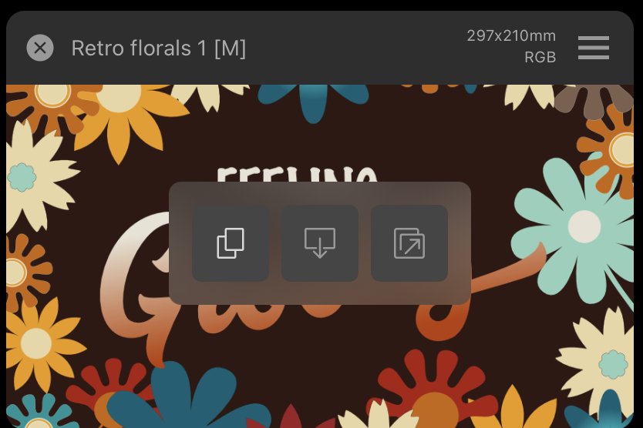Click the cream flower with teal center at left

35,178
